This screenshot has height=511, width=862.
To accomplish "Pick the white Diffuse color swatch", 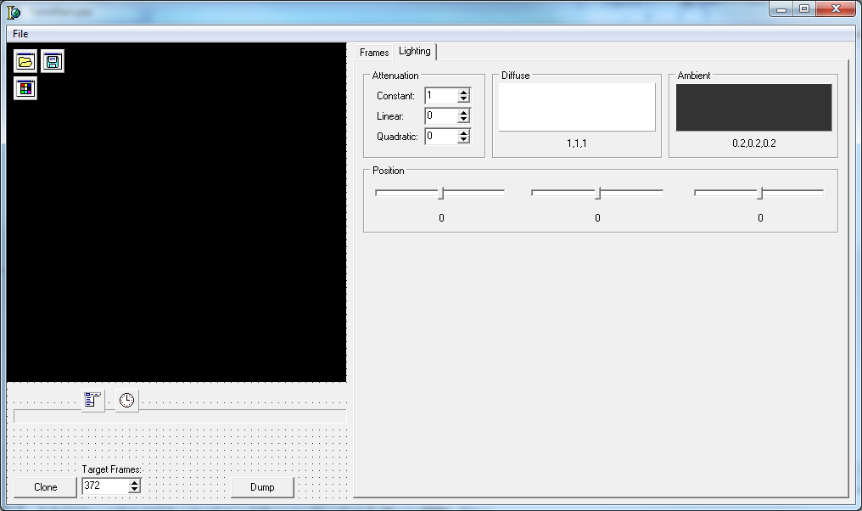I will click(577, 107).
